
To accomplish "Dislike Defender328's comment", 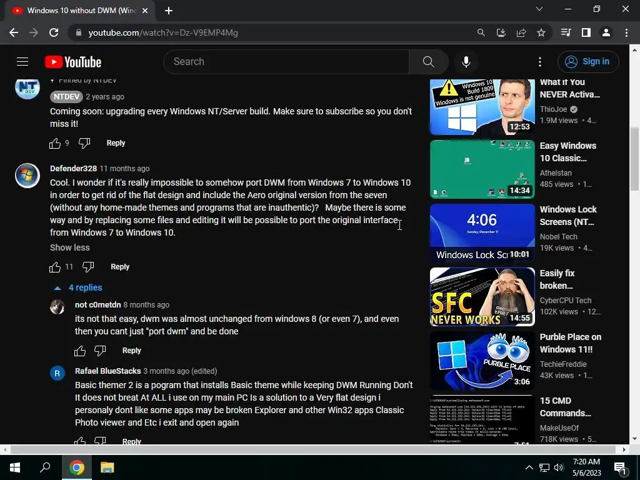I will (x=88, y=267).
